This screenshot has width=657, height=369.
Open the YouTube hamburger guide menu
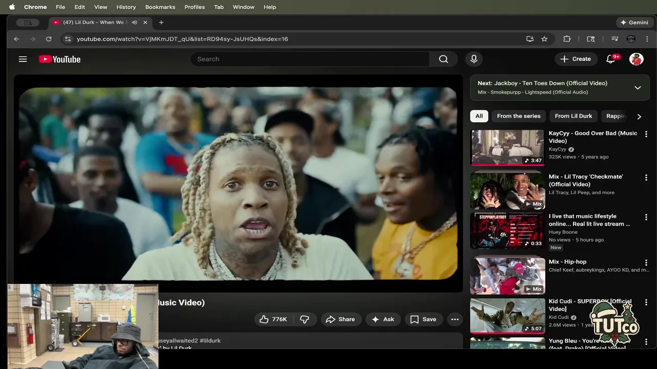pos(23,59)
